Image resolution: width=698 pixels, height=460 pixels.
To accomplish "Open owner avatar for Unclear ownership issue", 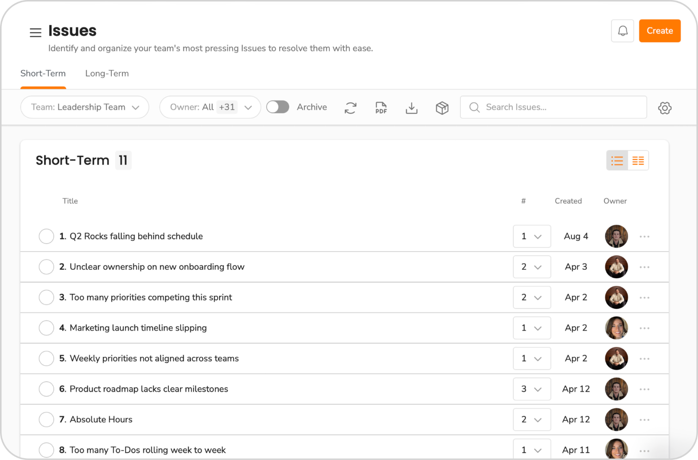I will 616,267.
